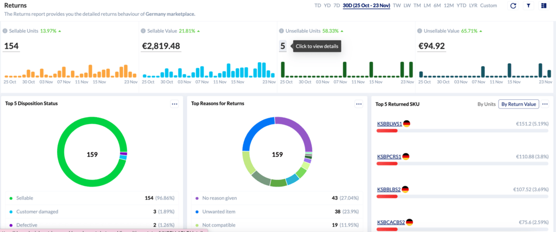Click KSBPCRS1 value €110.88 (3.8%)
This screenshot has width=556, height=232.
(x=532, y=157)
